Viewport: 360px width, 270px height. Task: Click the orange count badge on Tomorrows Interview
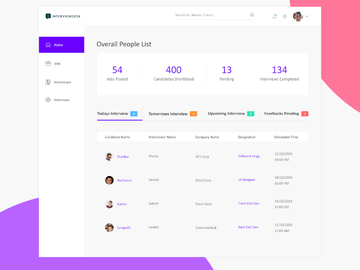[x=194, y=114]
